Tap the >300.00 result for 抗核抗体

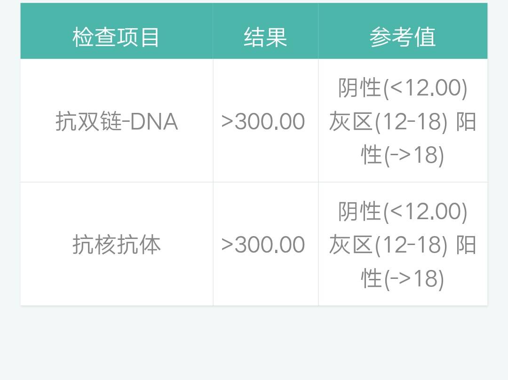263,245
